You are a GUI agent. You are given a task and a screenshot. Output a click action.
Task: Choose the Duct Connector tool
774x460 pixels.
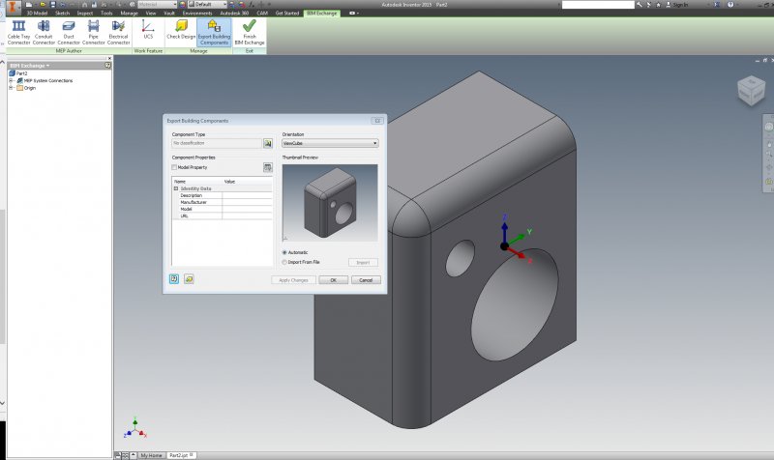coord(69,32)
